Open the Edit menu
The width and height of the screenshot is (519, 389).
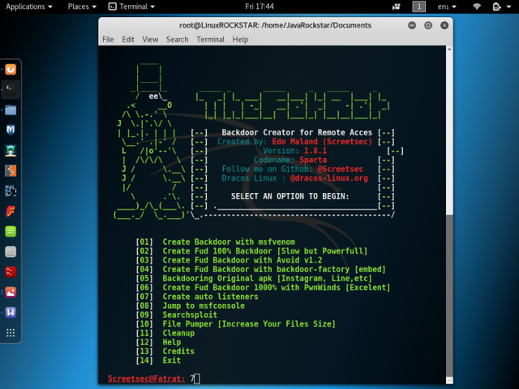coord(128,40)
